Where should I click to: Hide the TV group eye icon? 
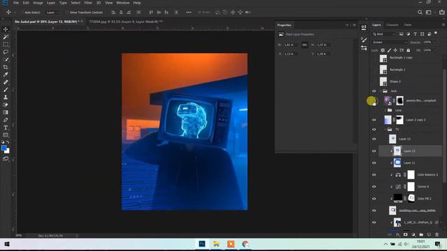374,130
